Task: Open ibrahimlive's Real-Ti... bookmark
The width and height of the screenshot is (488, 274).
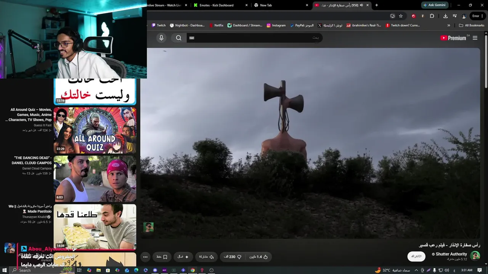Action: click(x=363, y=25)
